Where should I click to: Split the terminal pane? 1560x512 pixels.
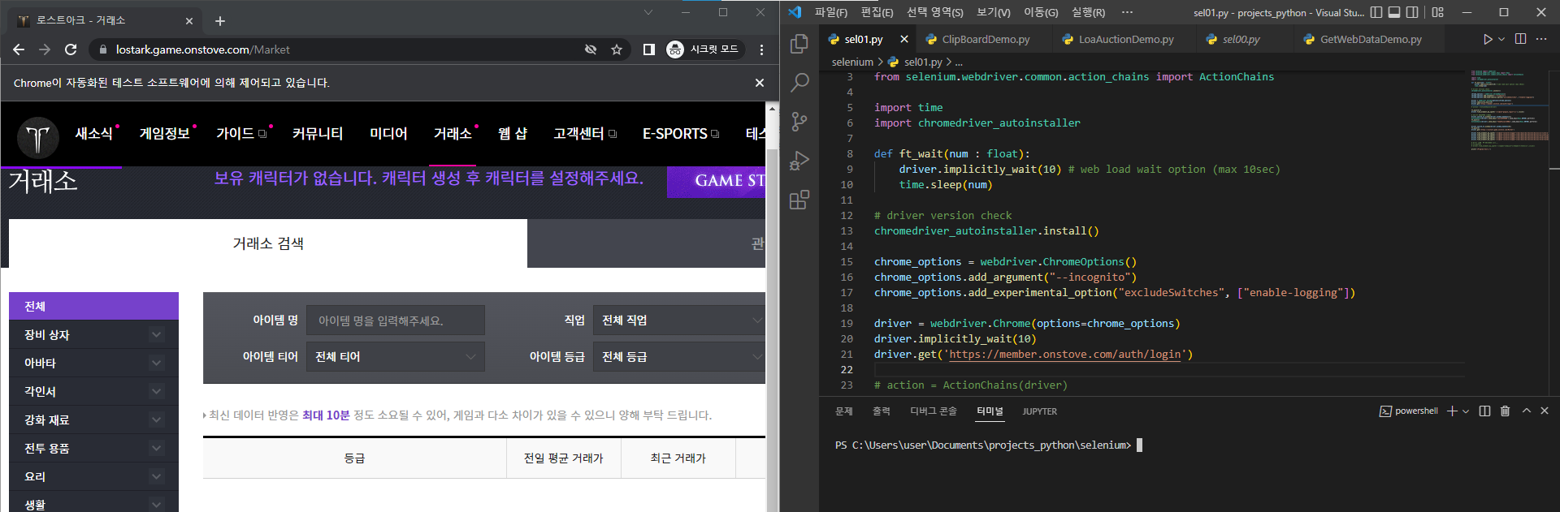1484,411
